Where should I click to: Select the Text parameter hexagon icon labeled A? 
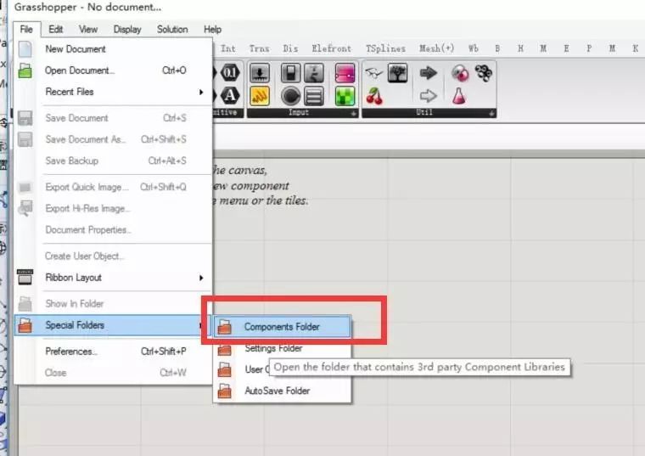pyautogui.click(x=229, y=95)
